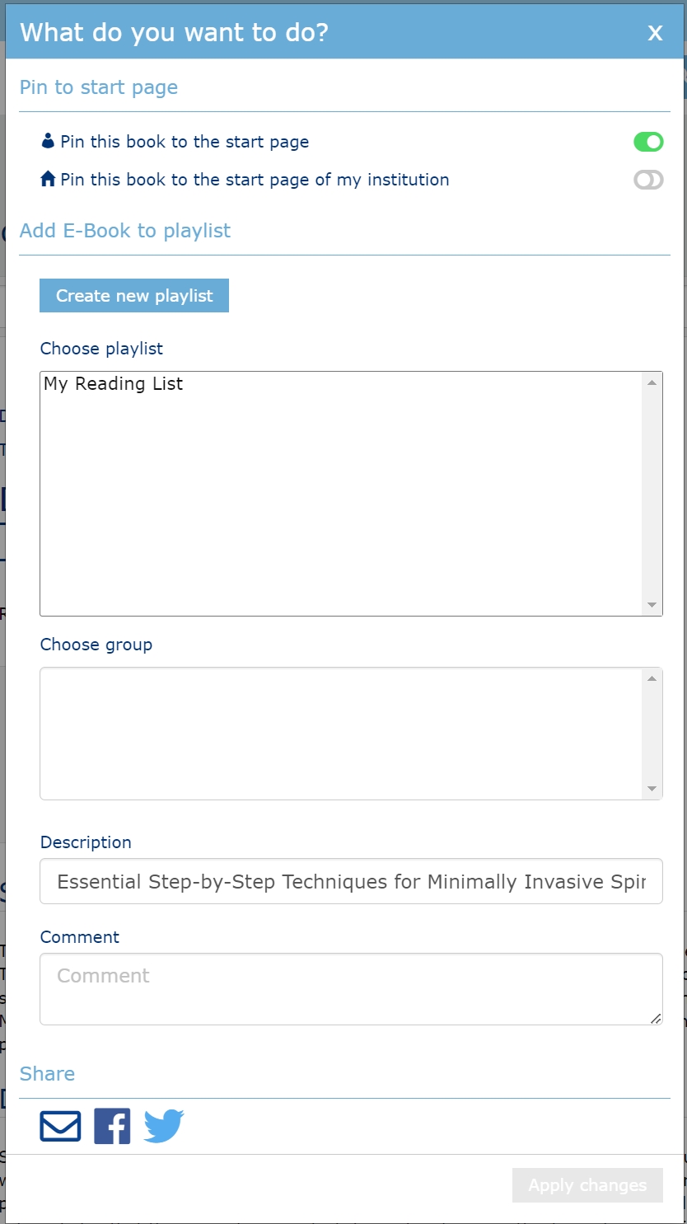The width and height of the screenshot is (687, 1224).
Task: Share the book via email icon
Action: pyautogui.click(x=60, y=1126)
